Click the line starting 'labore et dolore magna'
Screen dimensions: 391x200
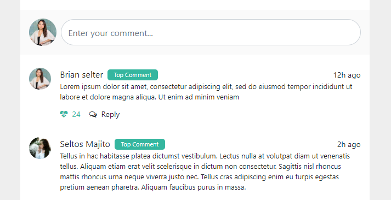pos(150,97)
